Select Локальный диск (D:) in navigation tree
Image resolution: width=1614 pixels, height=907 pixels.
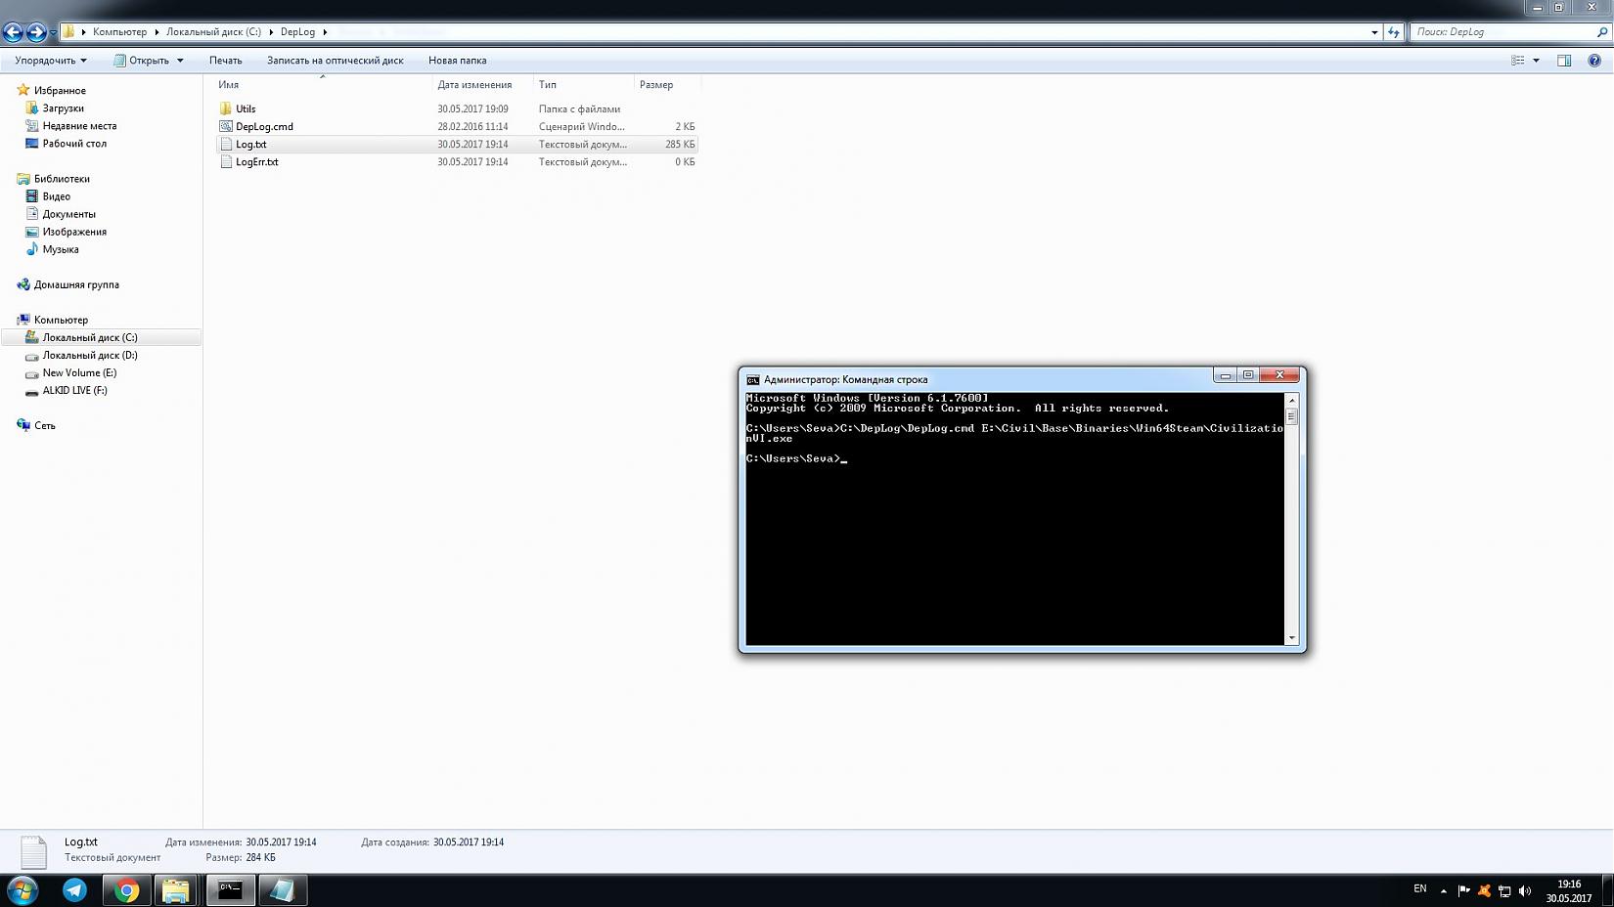[90, 356]
